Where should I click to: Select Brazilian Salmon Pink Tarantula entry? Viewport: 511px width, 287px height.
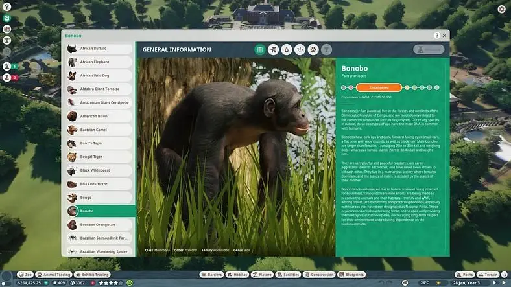pos(99,238)
